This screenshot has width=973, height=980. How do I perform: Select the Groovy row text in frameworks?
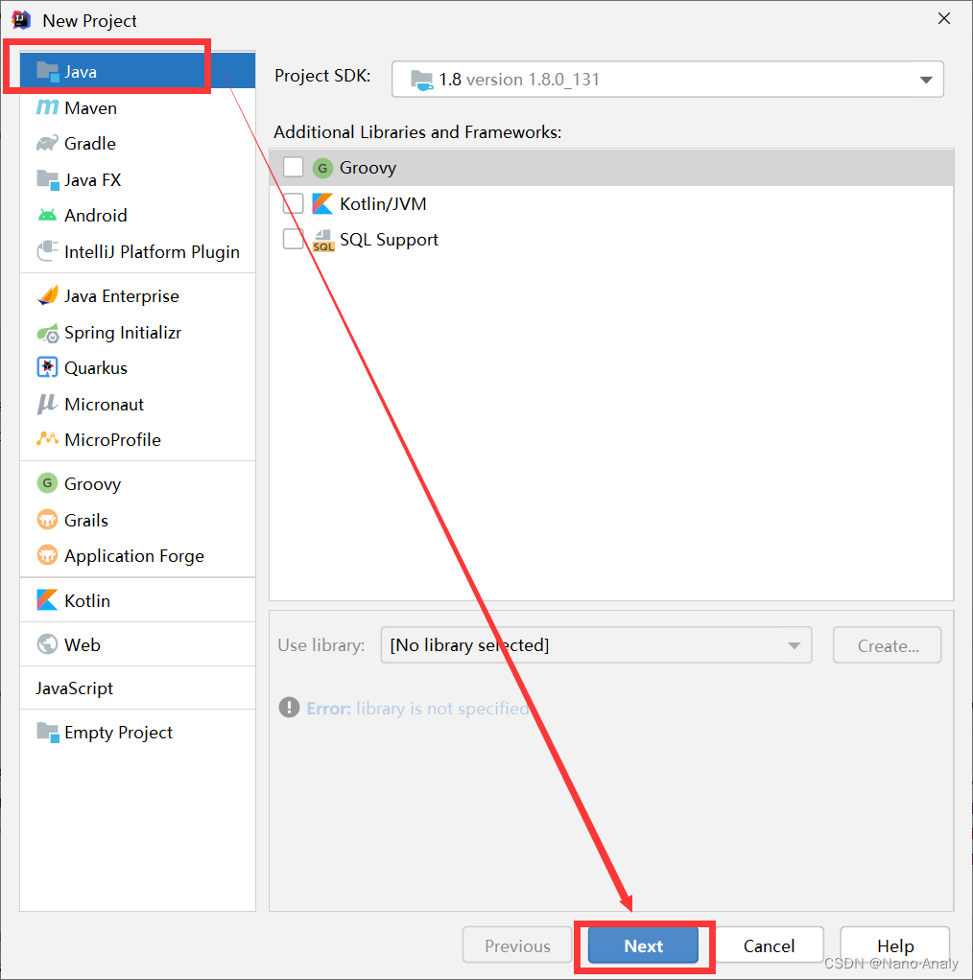[x=368, y=168]
